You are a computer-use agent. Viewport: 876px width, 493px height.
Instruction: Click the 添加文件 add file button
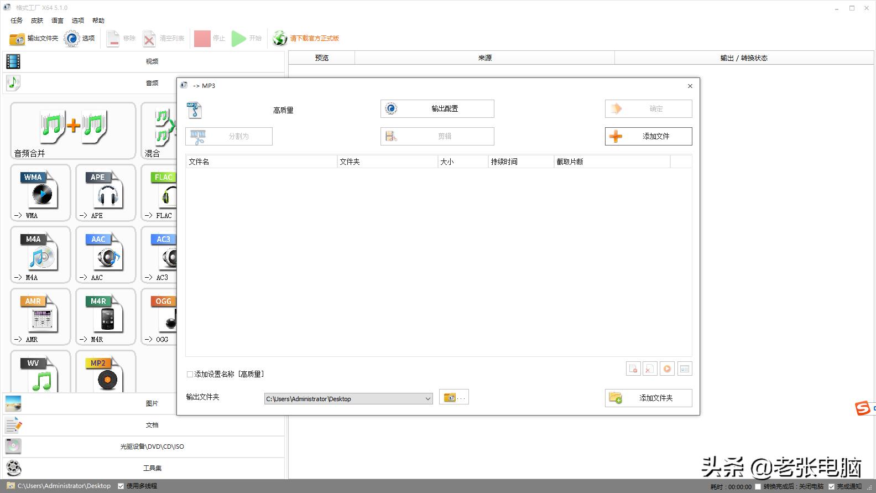[648, 136]
